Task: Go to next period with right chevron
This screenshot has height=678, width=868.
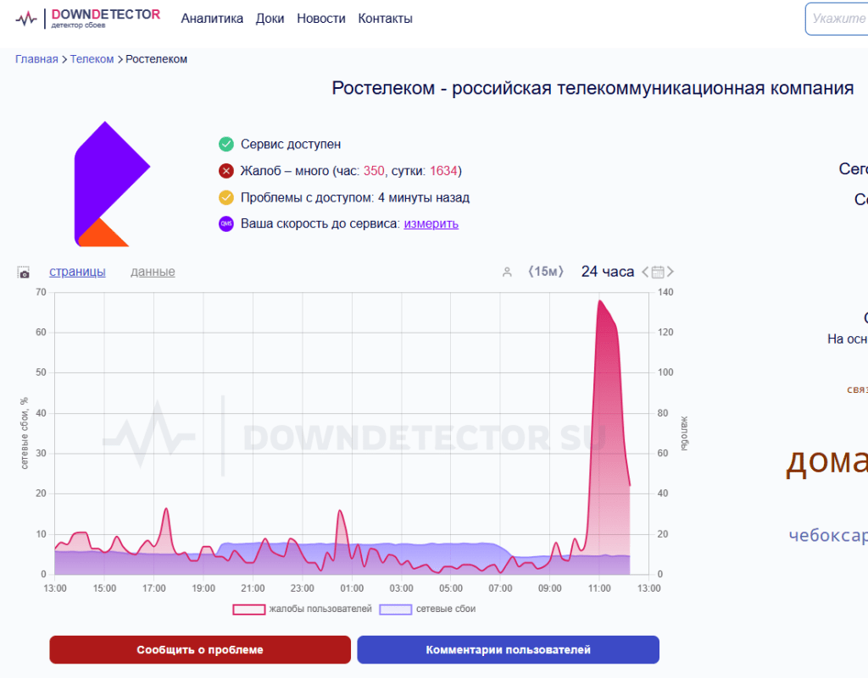Action: pyautogui.click(x=670, y=272)
